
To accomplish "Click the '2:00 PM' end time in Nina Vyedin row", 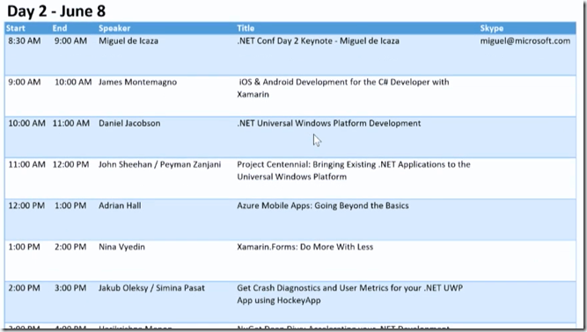I will 70,247.
